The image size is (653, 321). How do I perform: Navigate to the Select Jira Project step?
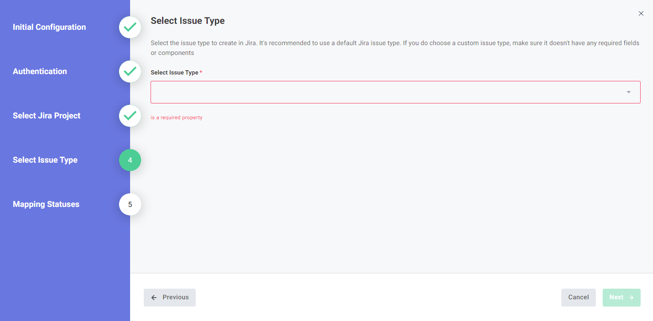46,115
